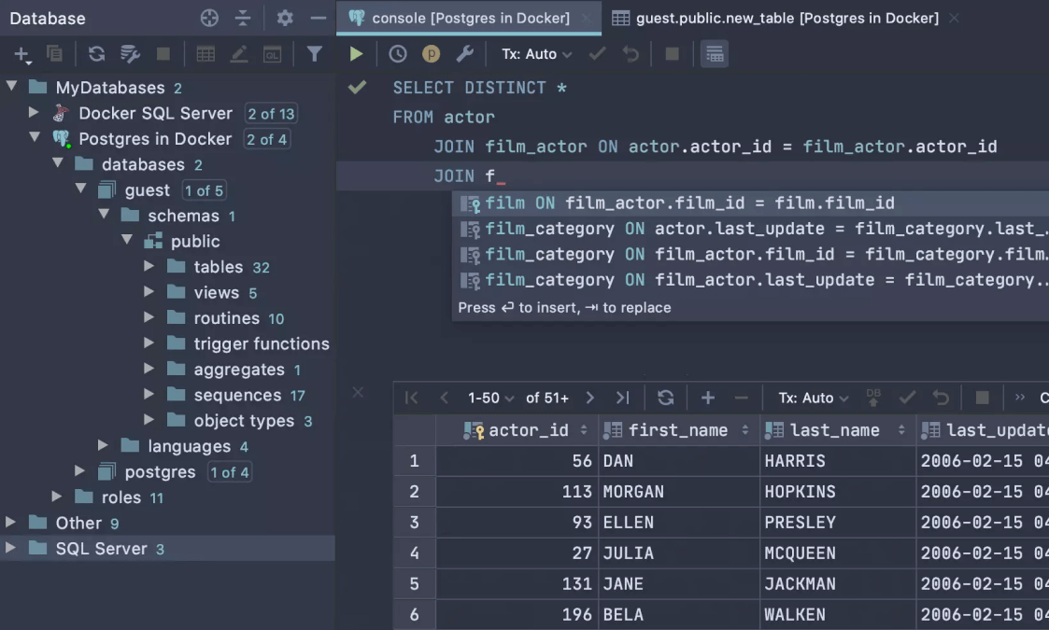Collapse the MyDatabases folder
Image resolution: width=1049 pixels, height=630 pixels.
11,86
